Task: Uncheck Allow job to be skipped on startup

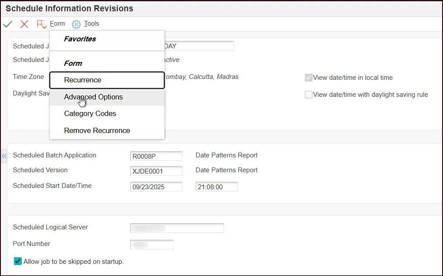Action: coord(18,261)
